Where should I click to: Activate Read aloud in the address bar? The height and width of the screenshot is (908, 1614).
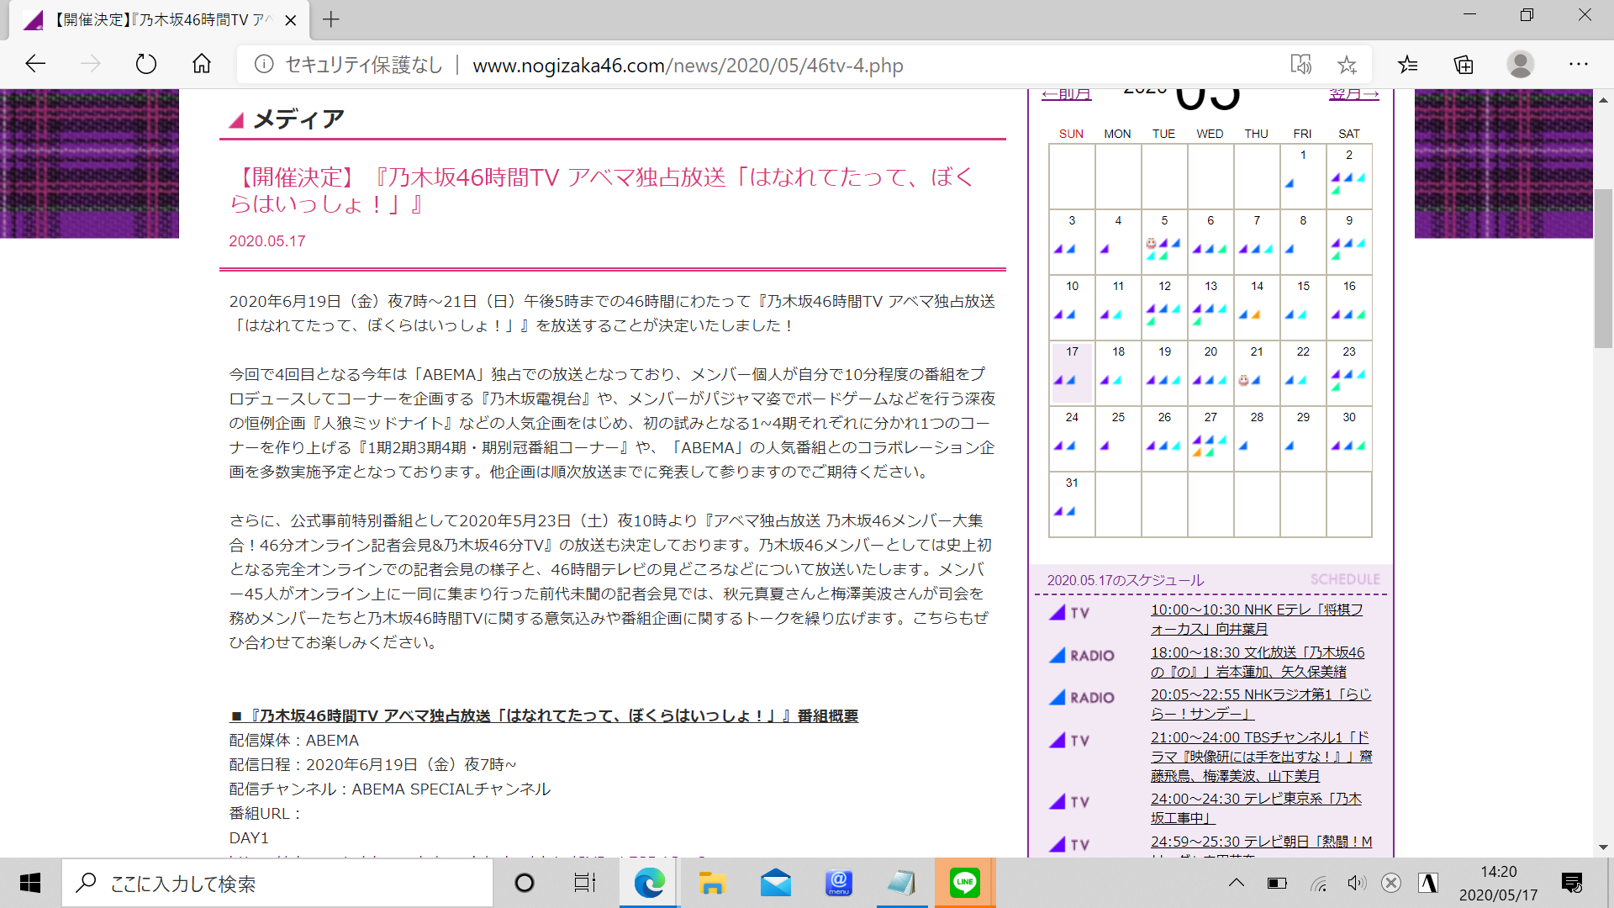(1300, 65)
